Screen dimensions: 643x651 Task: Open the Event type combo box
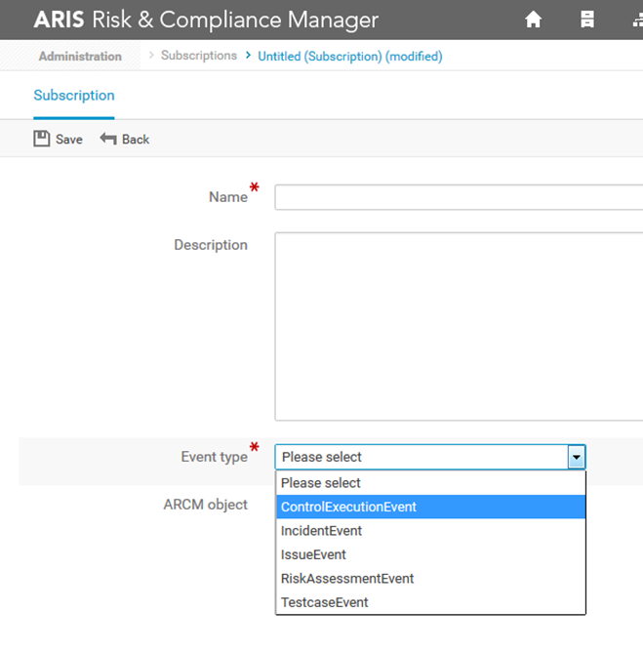pyautogui.click(x=430, y=457)
